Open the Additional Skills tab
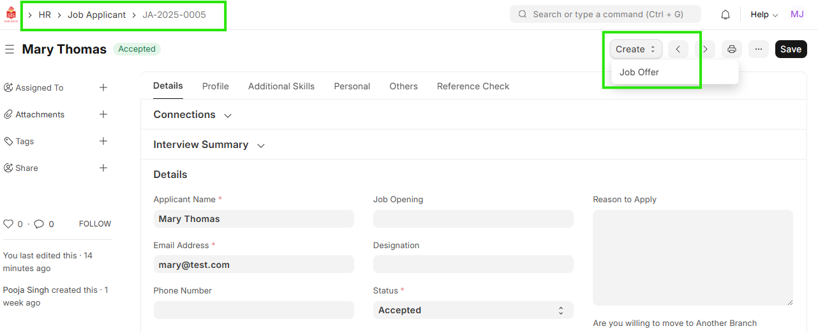The width and height of the screenshot is (818, 333). [x=281, y=86]
